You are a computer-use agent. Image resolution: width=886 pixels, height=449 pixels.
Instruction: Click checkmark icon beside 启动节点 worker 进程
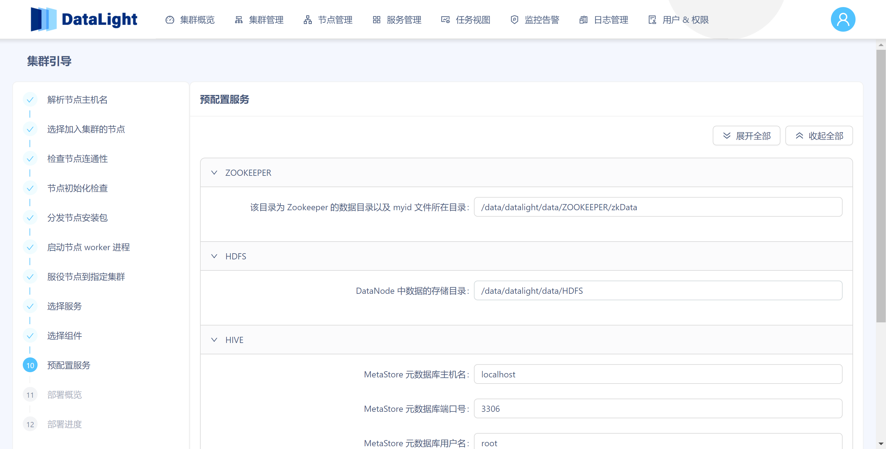(30, 248)
